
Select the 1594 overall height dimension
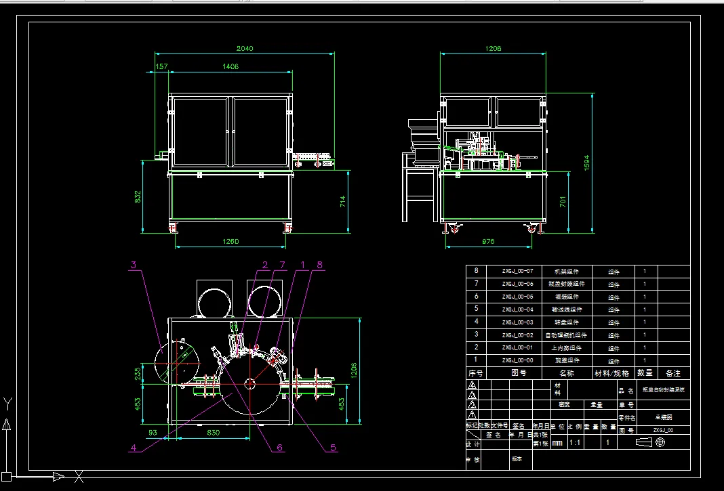[x=586, y=163]
